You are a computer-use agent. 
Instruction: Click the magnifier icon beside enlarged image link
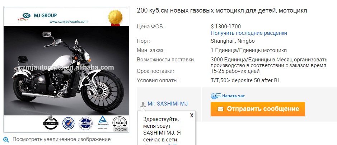6,140
